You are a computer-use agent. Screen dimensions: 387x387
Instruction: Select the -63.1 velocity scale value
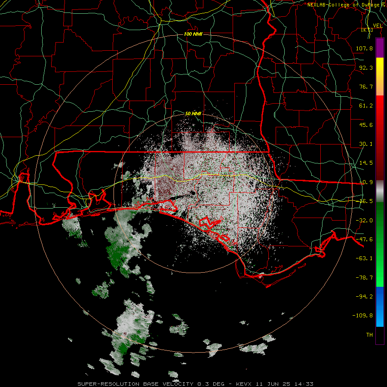(x=364, y=258)
